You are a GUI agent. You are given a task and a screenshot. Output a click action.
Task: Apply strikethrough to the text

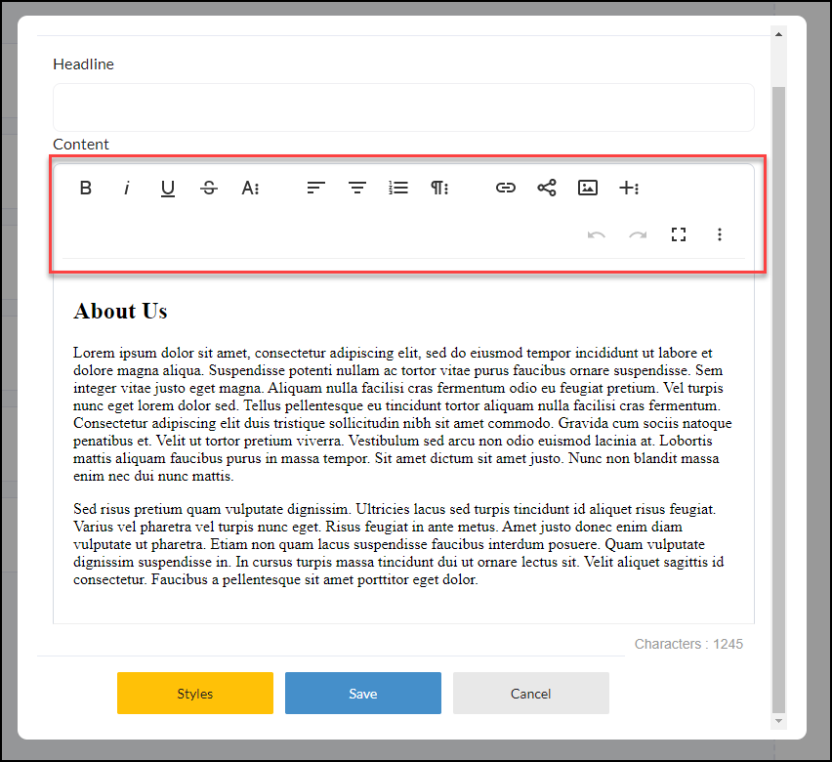click(209, 188)
